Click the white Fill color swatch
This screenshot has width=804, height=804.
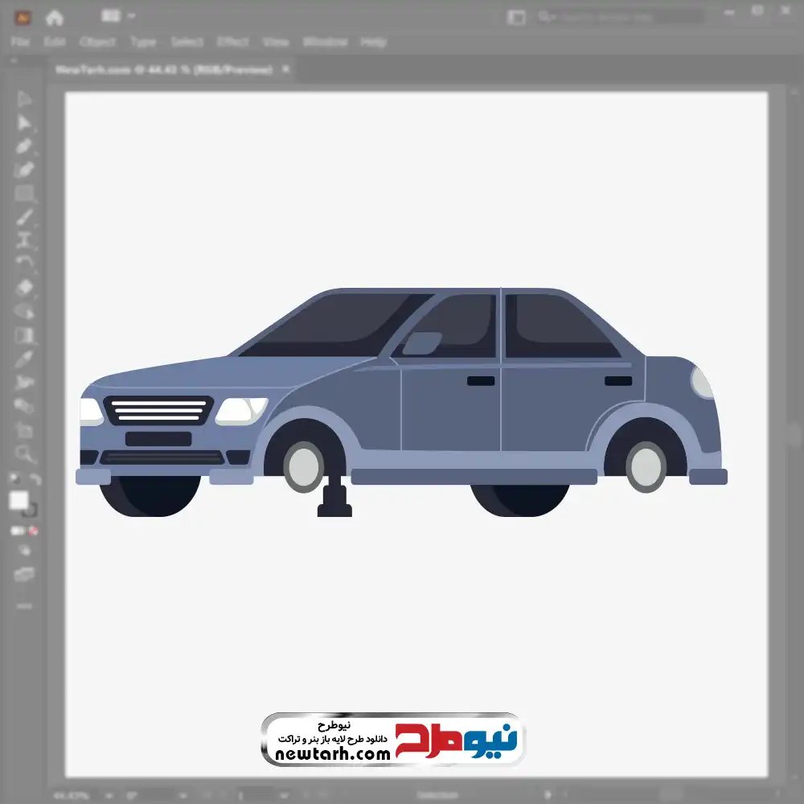tap(19, 501)
